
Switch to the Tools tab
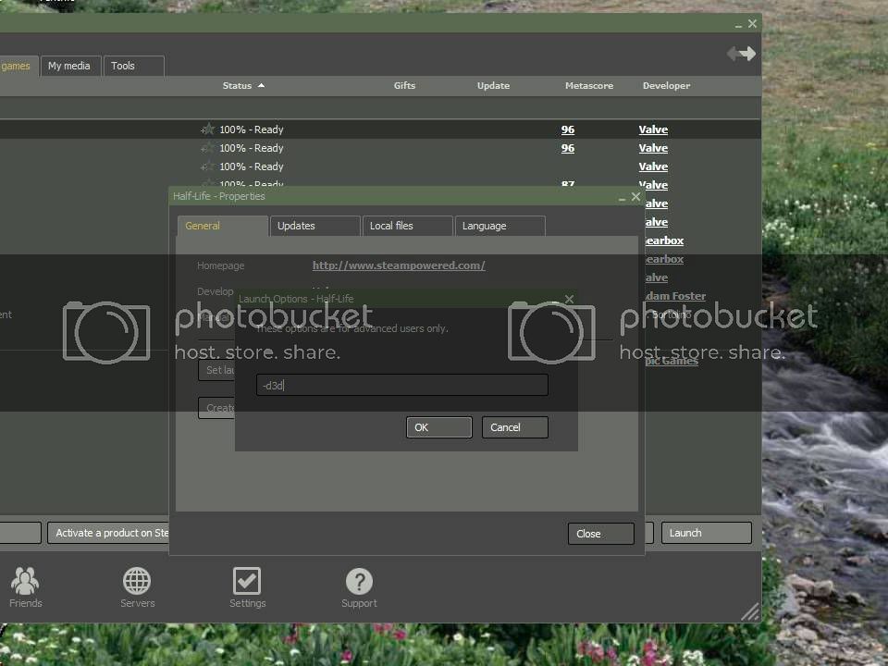[133, 66]
